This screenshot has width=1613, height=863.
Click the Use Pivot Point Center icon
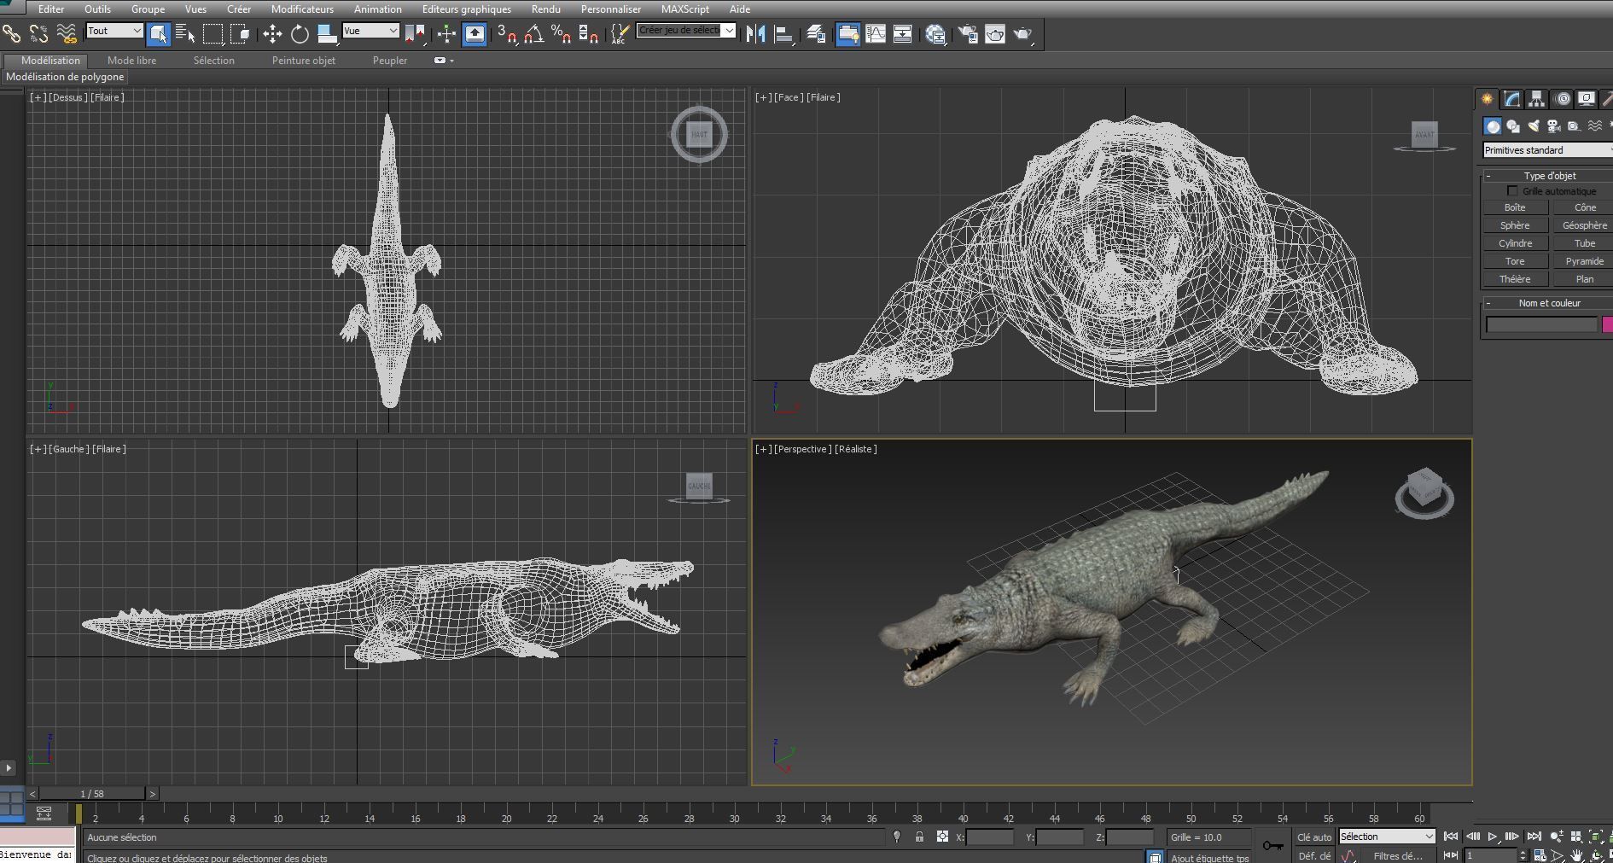pos(416,34)
